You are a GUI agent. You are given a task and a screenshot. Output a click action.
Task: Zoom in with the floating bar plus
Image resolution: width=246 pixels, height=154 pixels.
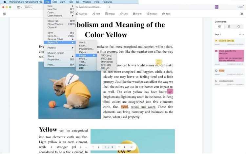80,147
